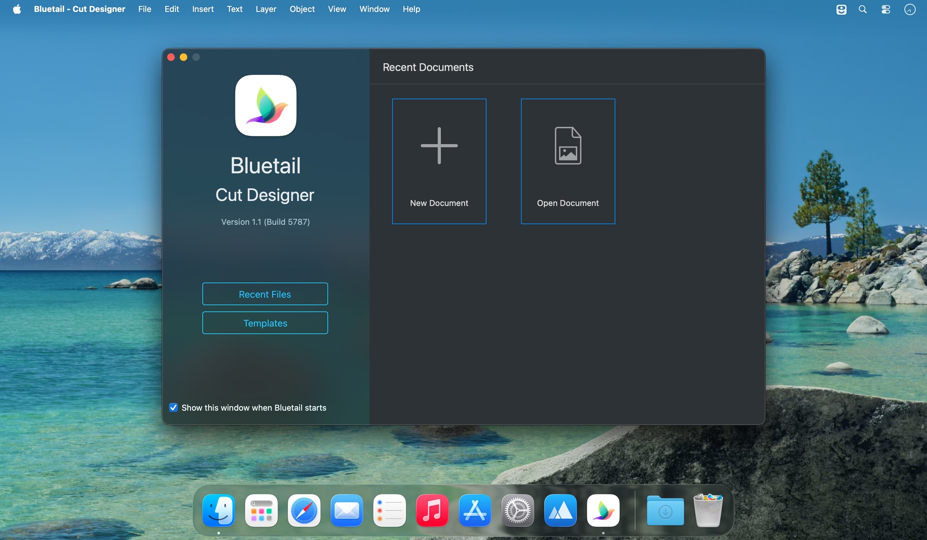Click the New Document plus icon
Viewport: 927px width, 540px height.
click(439, 146)
